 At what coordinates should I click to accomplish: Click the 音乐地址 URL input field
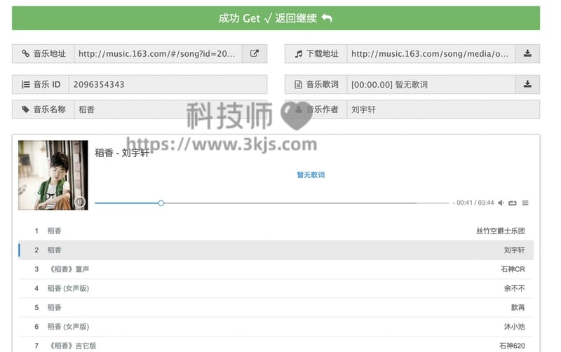pyautogui.click(x=158, y=54)
